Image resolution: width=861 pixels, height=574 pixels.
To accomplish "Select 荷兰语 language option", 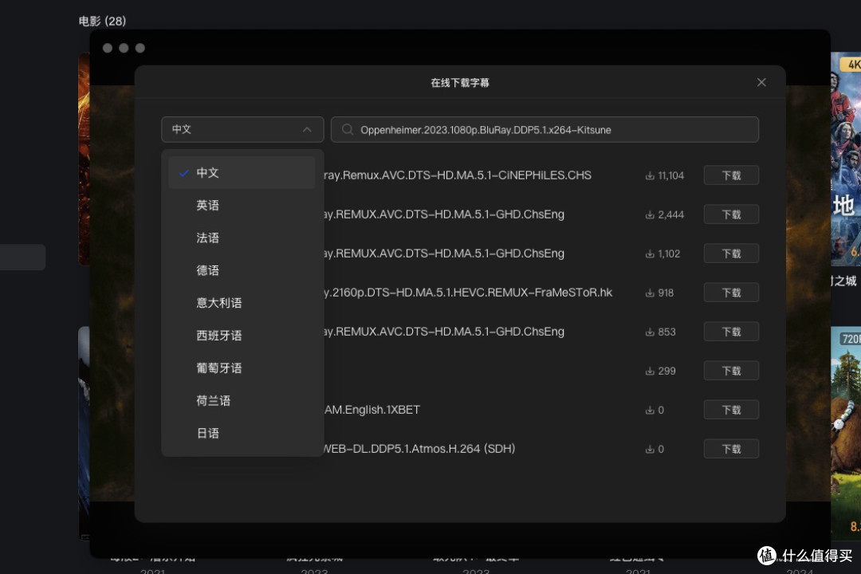I will click(x=242, y=400).
